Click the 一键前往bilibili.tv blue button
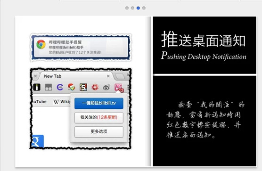The image size is (262, 171). (99, 103)
